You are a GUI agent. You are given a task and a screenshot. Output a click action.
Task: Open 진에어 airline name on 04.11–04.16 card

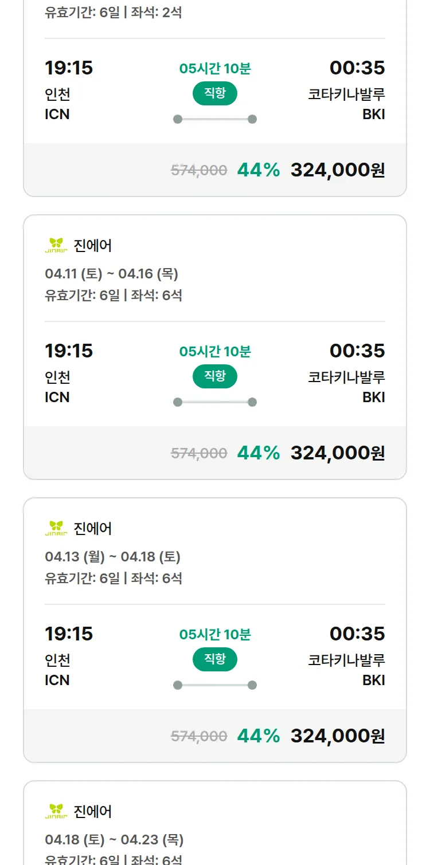pos(93,245)
